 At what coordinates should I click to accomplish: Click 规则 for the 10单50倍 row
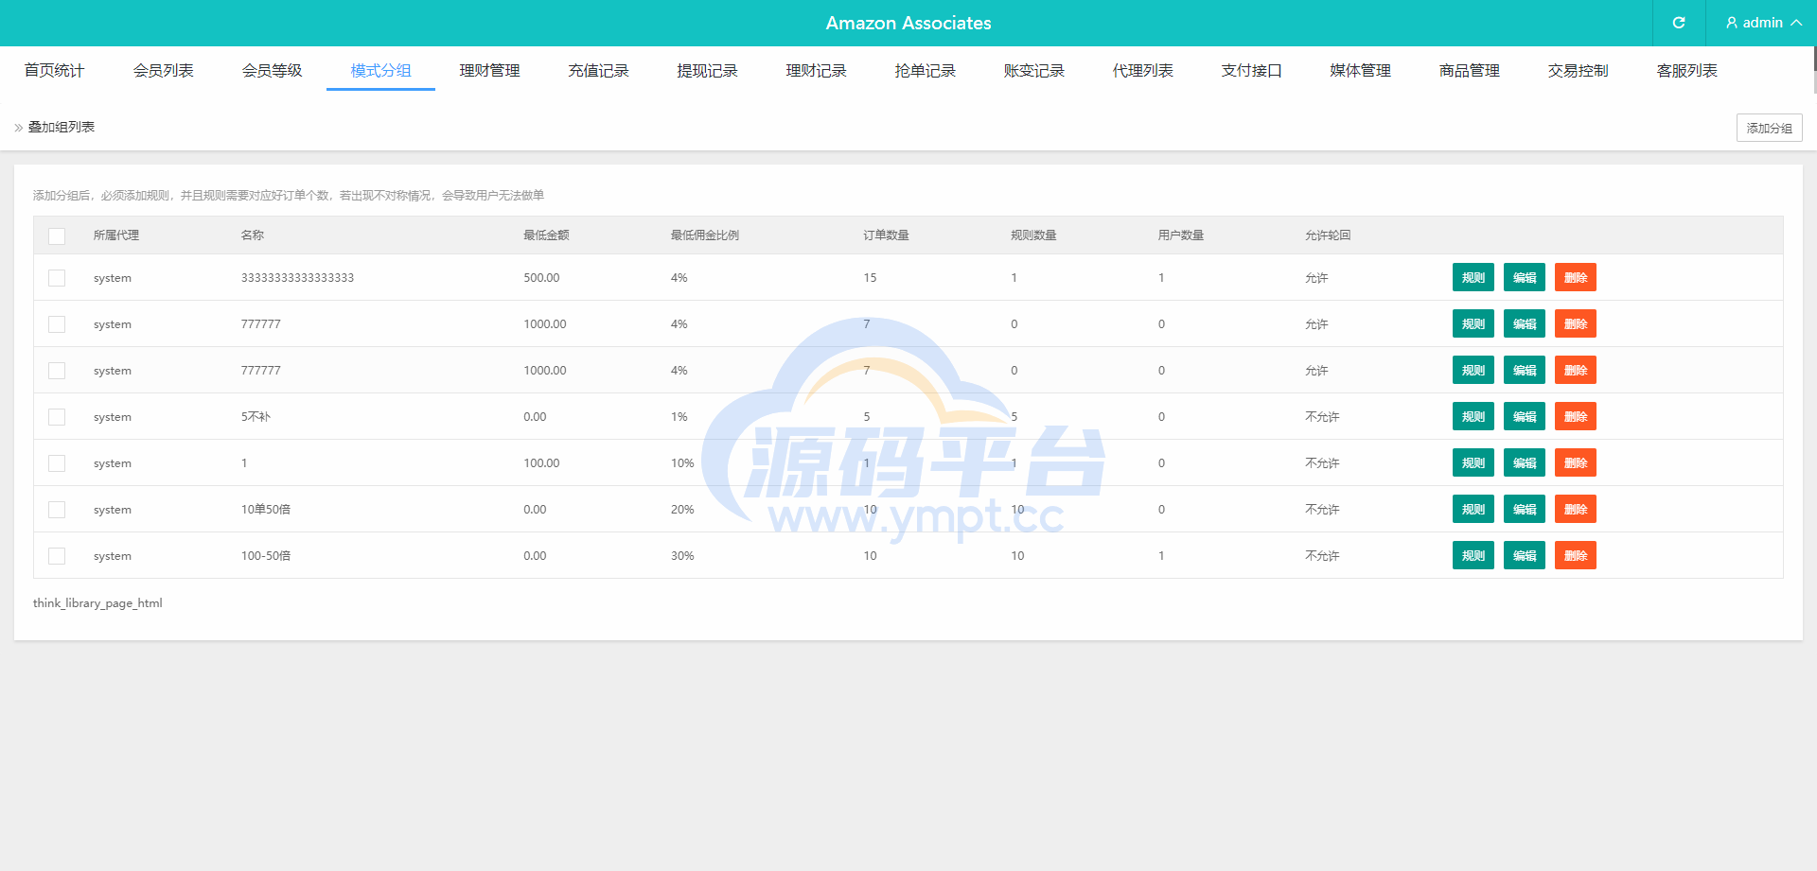[1473, 509]
